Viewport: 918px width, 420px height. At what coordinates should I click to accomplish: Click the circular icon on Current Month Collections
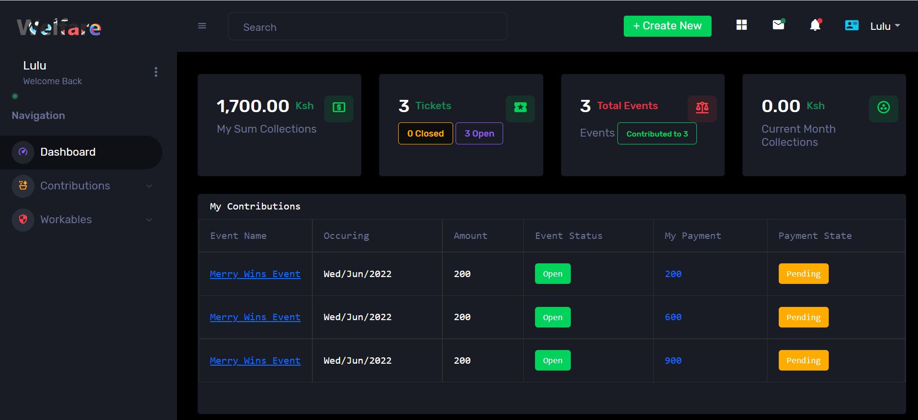coord(883,108)
